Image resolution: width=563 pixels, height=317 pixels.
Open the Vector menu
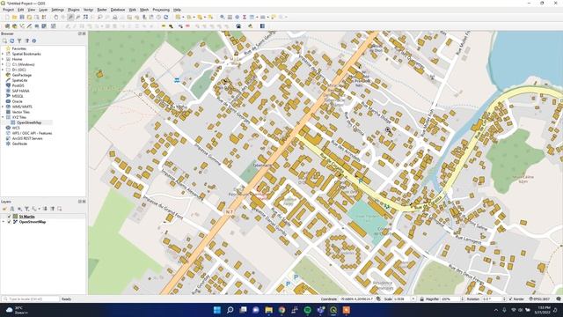[88, 10]
